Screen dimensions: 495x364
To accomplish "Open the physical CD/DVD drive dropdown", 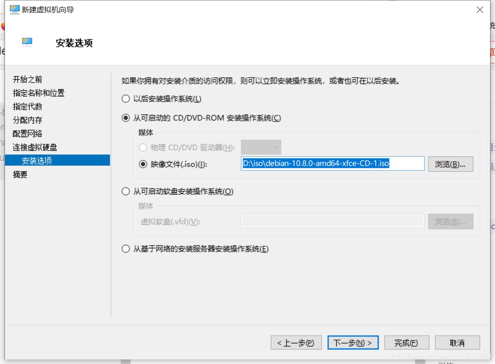I will coord(261,147).
